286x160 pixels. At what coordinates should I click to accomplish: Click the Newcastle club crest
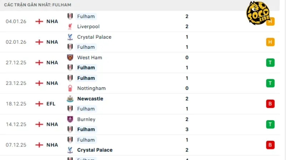[x=70, y=99]
